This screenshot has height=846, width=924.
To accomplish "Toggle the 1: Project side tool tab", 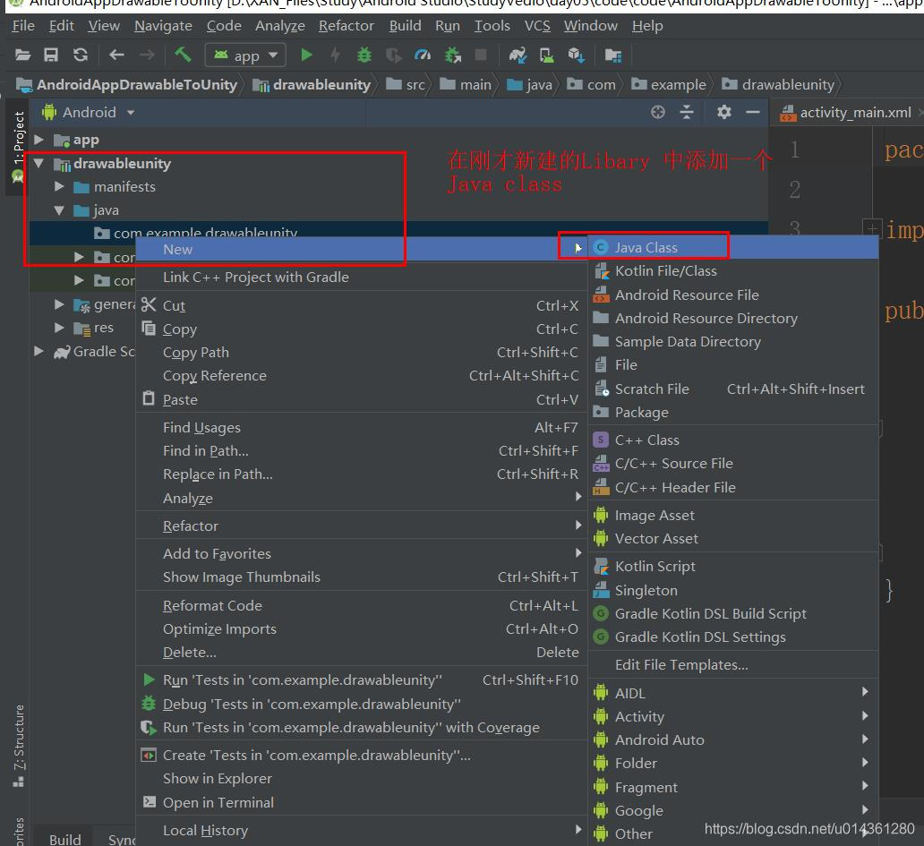I will pyautogui.click(x=18, y=145).
